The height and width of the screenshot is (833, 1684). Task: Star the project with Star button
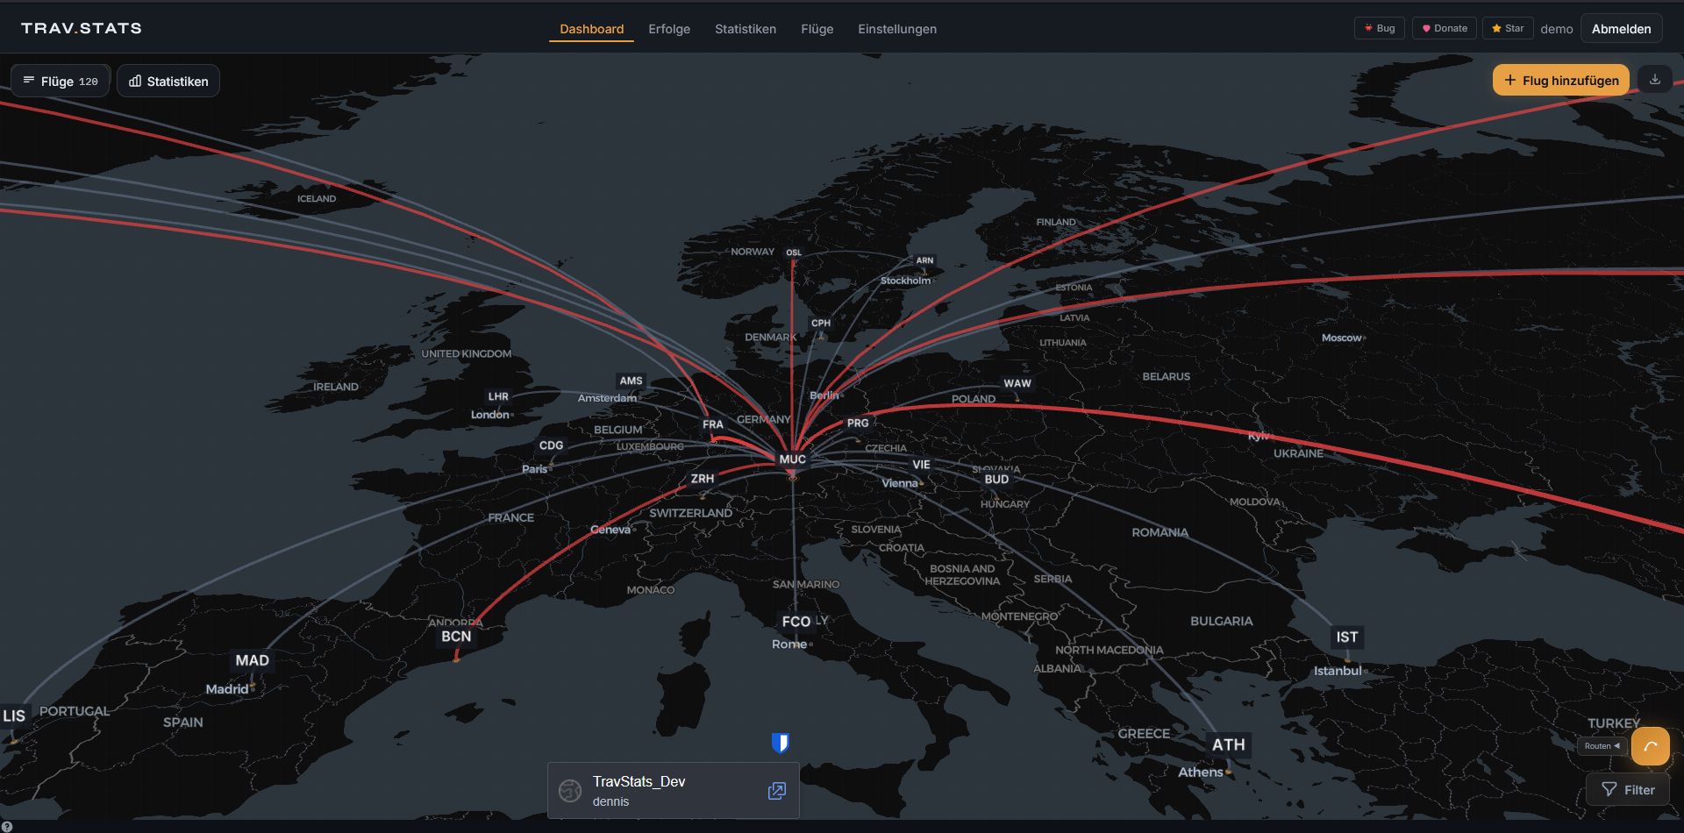[1507, 28]
